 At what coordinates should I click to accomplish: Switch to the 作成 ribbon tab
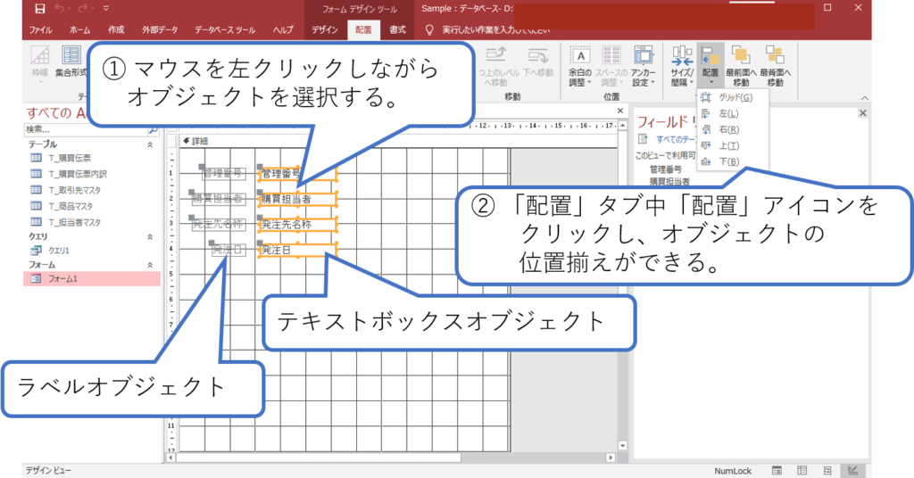116,29
